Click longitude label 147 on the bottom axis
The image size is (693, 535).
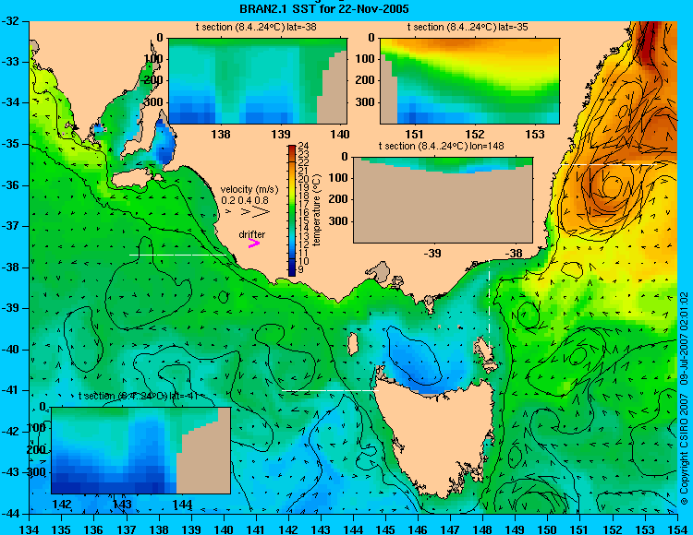click(450, 529)
